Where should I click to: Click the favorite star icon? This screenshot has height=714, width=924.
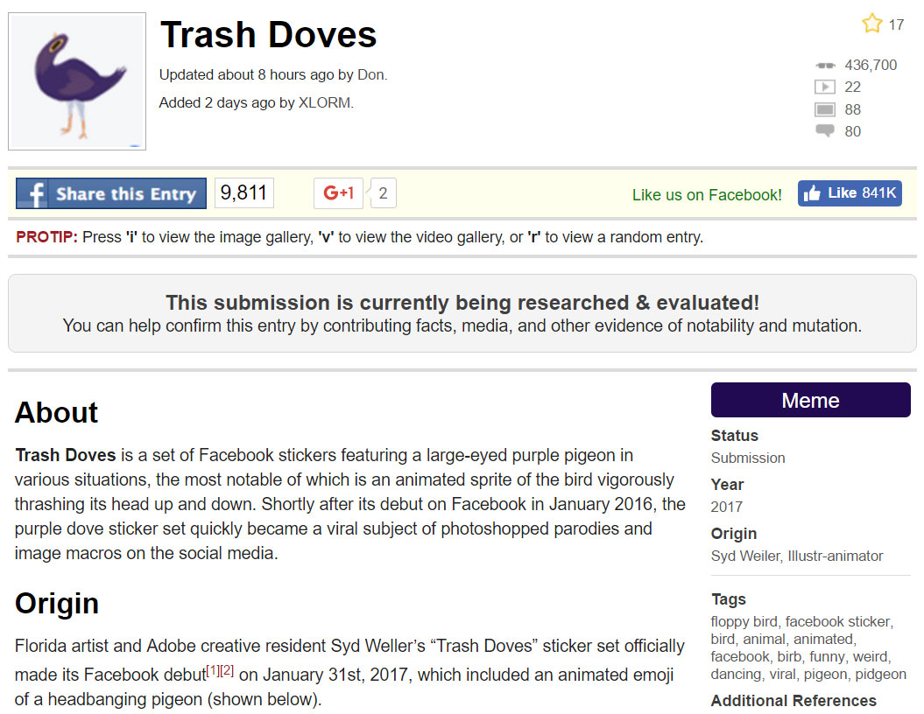coord(871,24)
